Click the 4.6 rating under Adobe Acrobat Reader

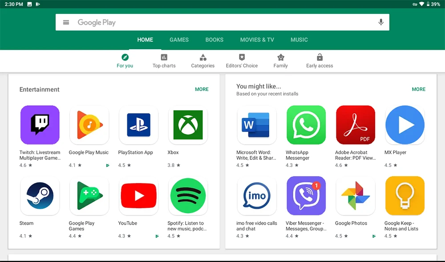tap(341, 165)
